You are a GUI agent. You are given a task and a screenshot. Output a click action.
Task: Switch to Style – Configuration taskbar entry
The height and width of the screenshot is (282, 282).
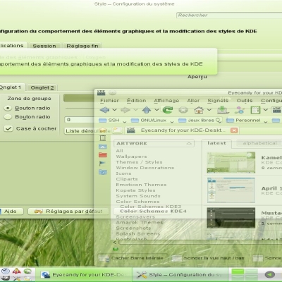pos(180,275)
